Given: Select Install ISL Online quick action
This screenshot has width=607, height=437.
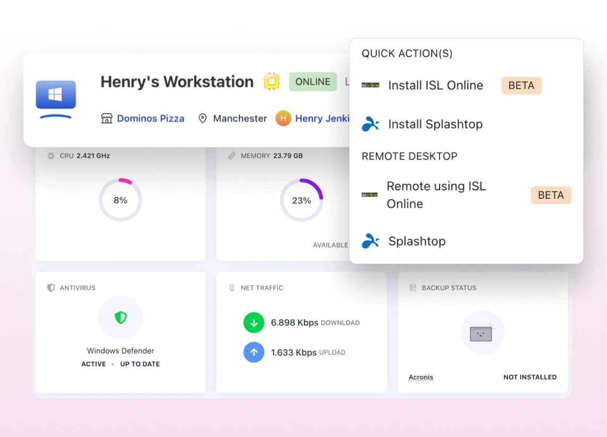Looking at the screenshot, I should point(435,85).
